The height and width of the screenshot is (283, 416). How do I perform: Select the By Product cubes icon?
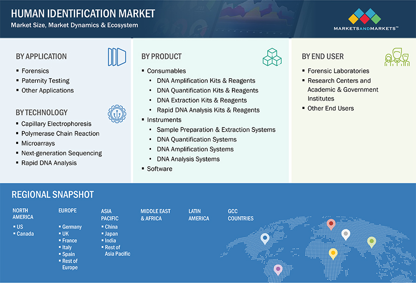click(x=272, y=57)
